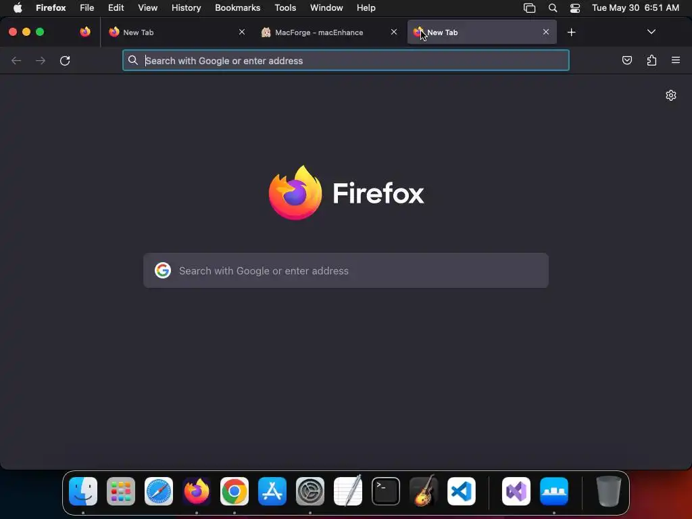Image resolution: width=692 pixels, height=519 pixels.
Task: Go forward using the forward arrow
Action: point(41,60)
